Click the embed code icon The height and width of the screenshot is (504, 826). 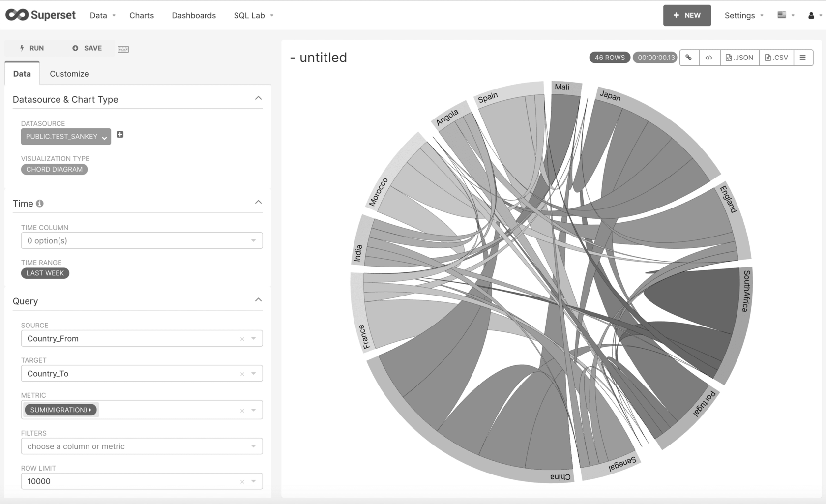click(709, 58)
